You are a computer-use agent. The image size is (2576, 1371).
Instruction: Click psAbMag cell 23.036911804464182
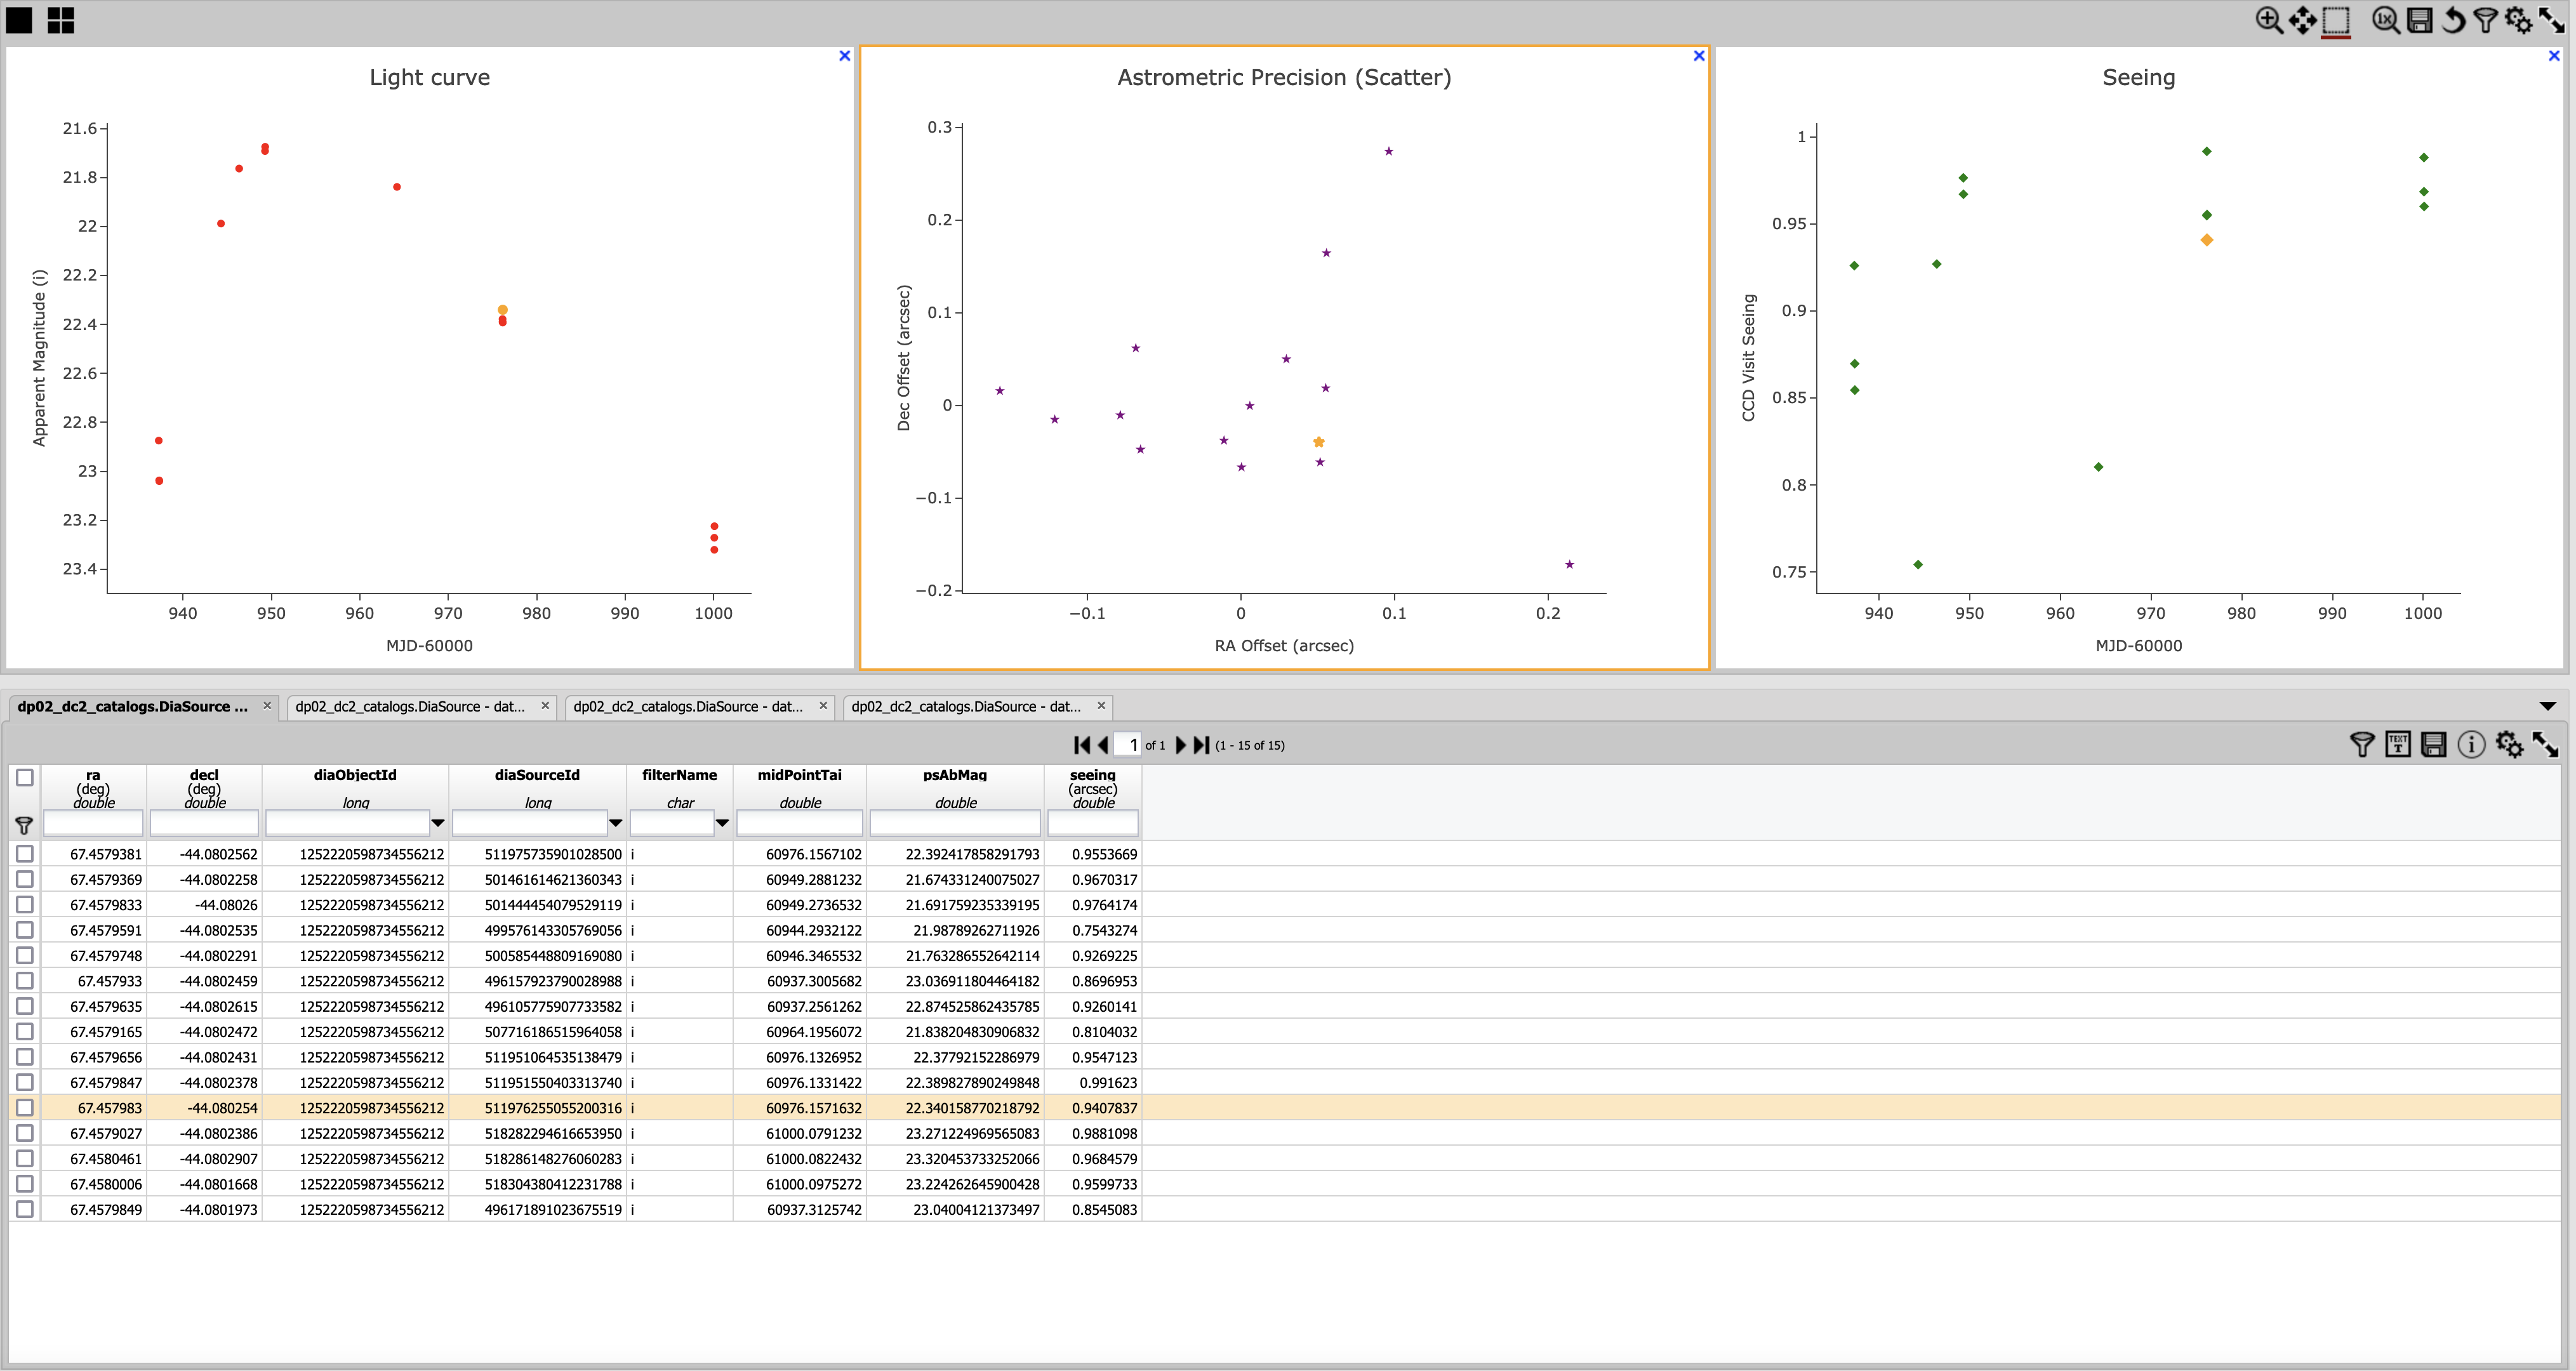tap(972, 981)
